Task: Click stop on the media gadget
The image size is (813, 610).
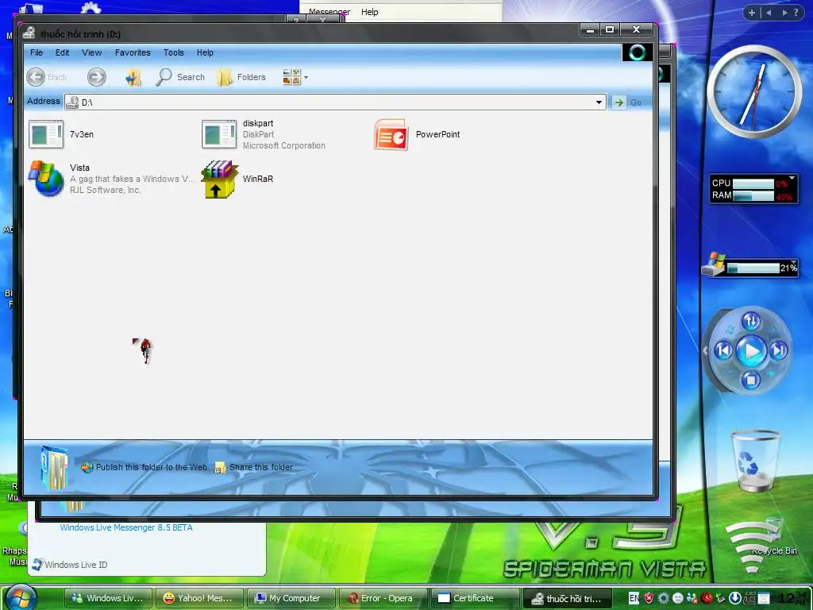Action: click(750, 380)
